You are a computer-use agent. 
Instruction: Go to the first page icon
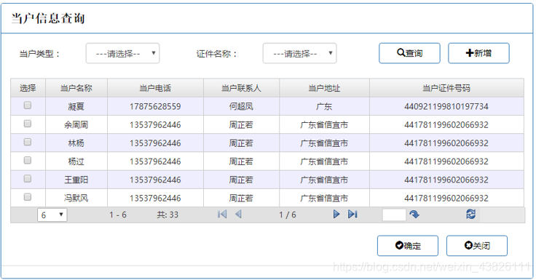(x=222, y=214)
